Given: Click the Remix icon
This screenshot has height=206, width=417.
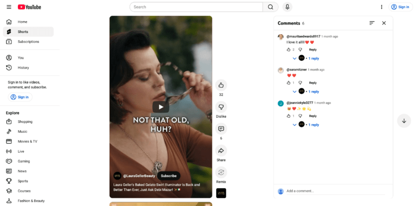Looking at the screenshot, I should tap(221, 172).
